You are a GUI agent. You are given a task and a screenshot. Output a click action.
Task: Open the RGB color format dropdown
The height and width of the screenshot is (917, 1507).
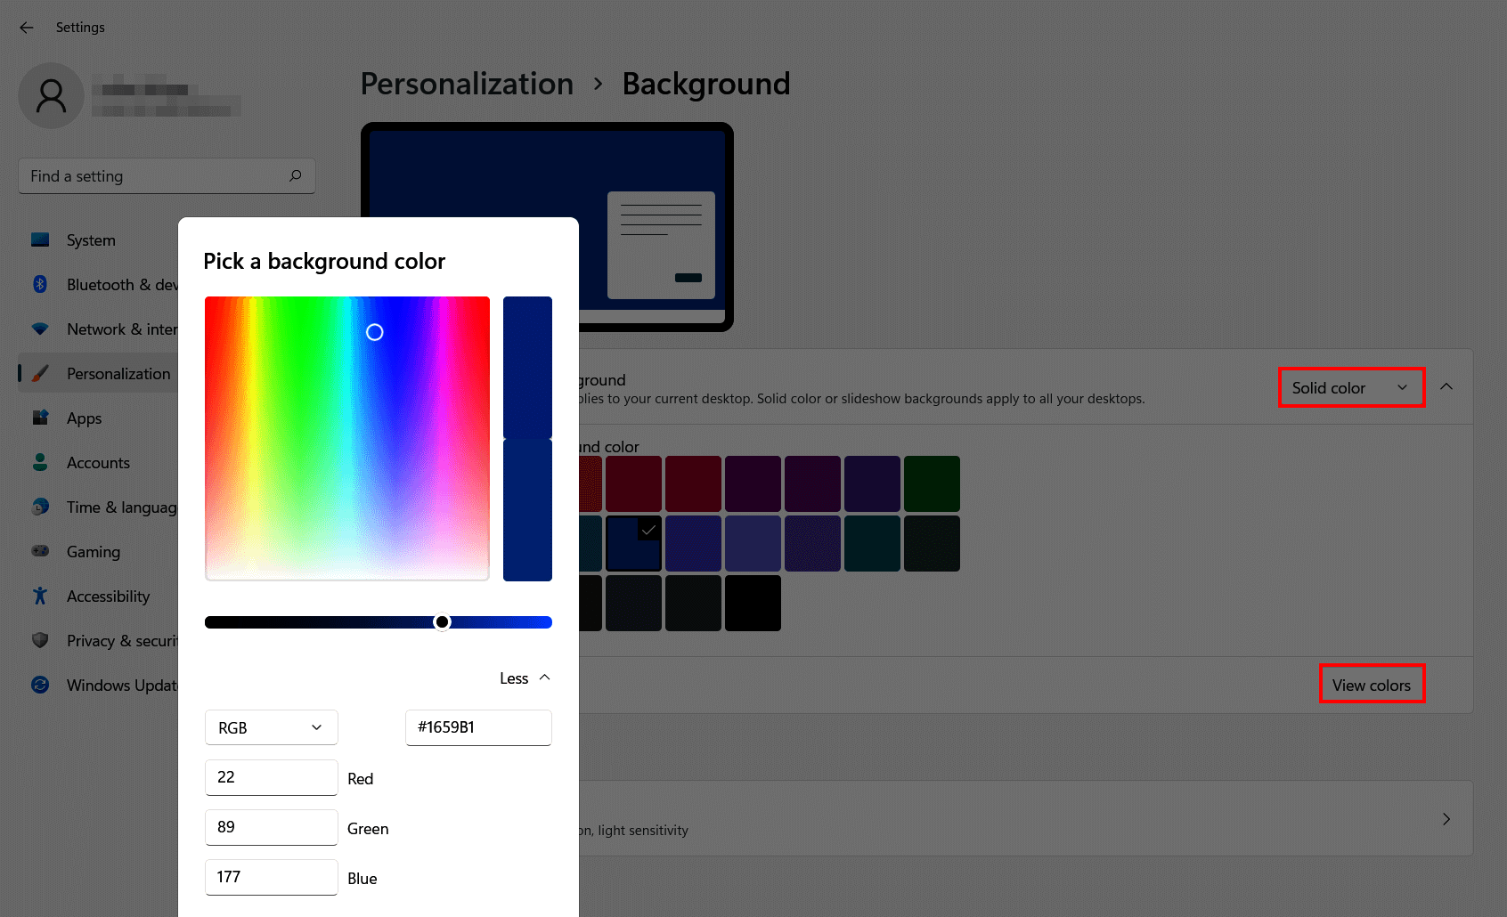coord(271,727)
